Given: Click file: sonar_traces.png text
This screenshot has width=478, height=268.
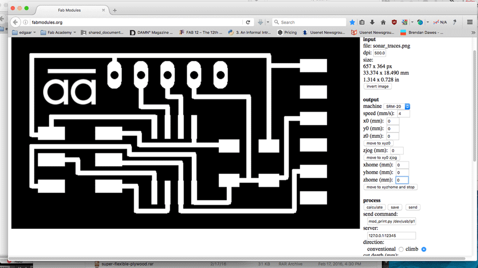Looking at the screenshot, I should coord(387,46).
